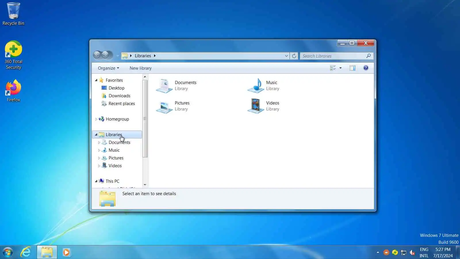This screenshot has width=460, height=259.
Task: Expand Music in navigation tree
Action: pos(99,150)
